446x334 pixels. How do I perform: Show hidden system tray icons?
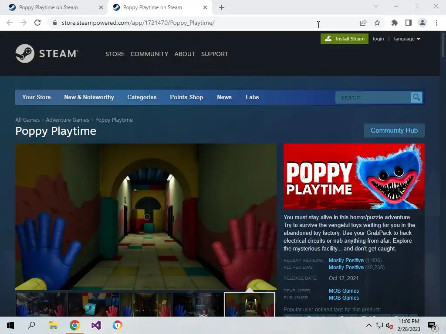[x=368, y=325]
